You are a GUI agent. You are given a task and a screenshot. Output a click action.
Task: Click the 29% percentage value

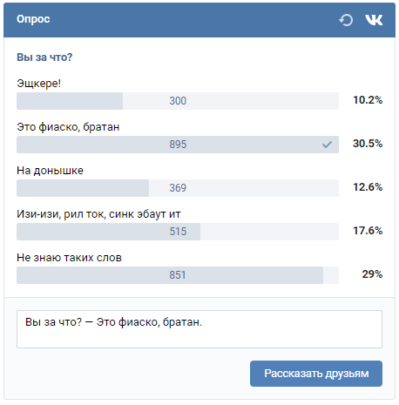tap(372, 274)
